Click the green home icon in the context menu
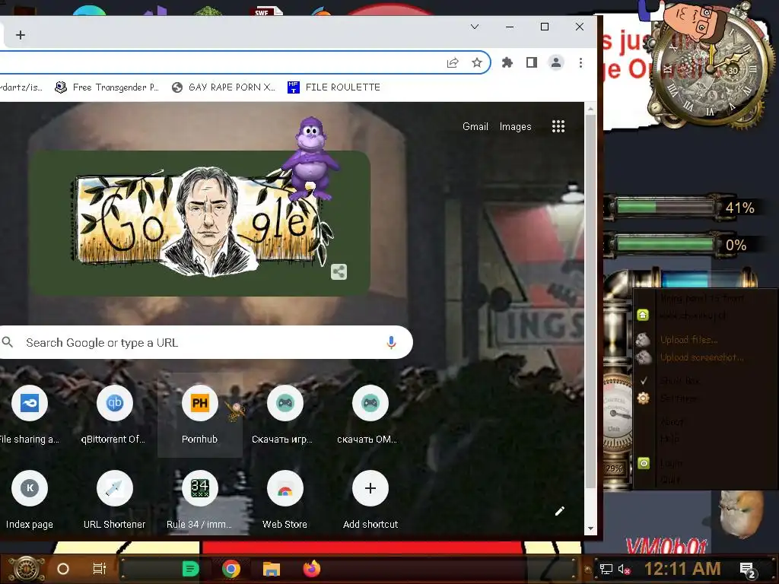The height and width of the screenshot is (584, 779). click(643, 315)
